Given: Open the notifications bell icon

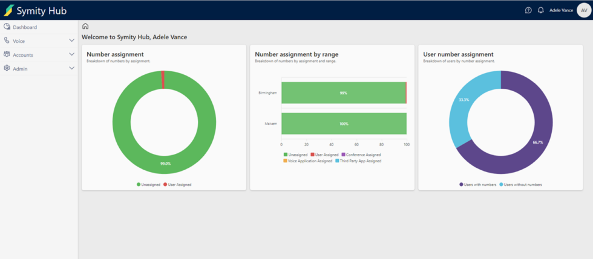Looking at the screenshot, I should 540,11.
